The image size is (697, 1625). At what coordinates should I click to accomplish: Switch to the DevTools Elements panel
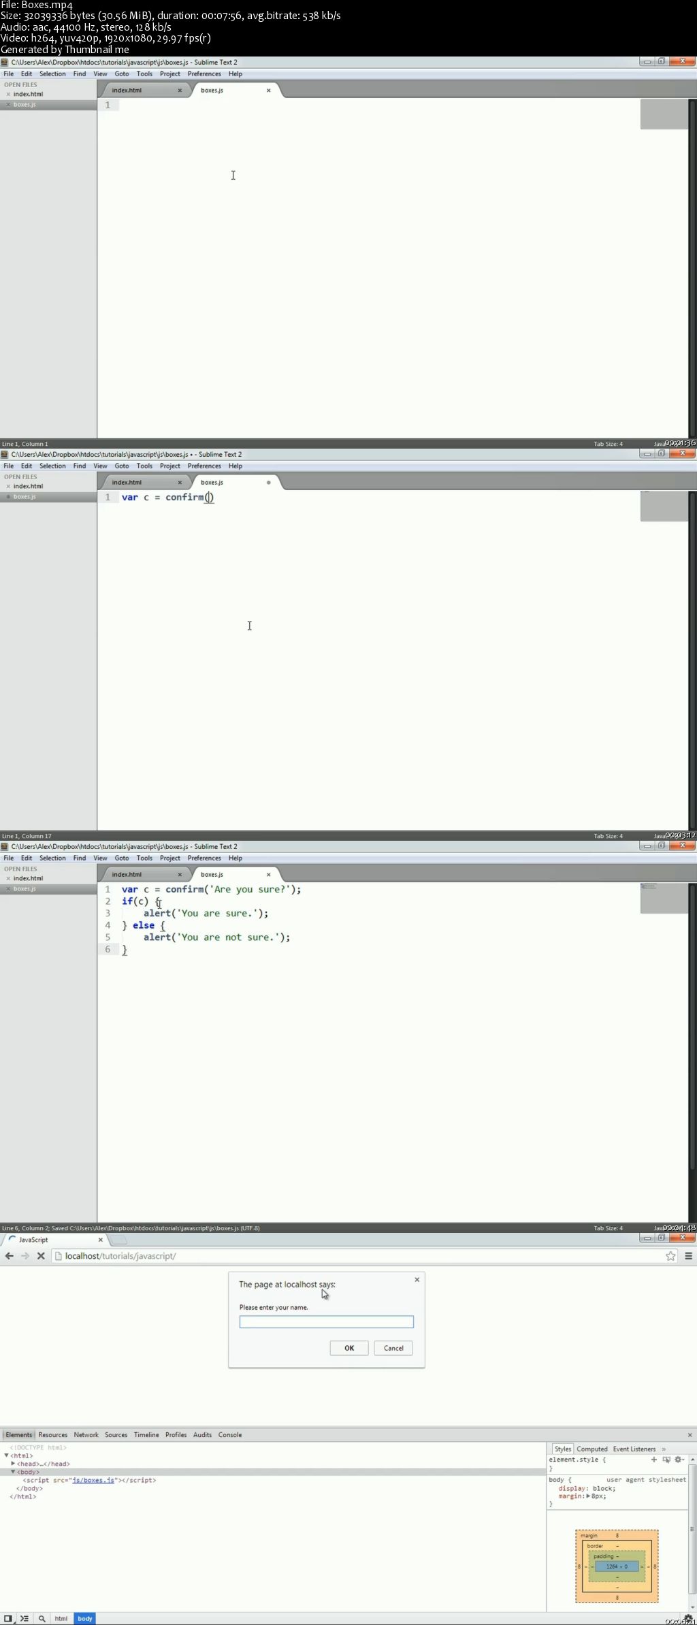[18, 1434]
